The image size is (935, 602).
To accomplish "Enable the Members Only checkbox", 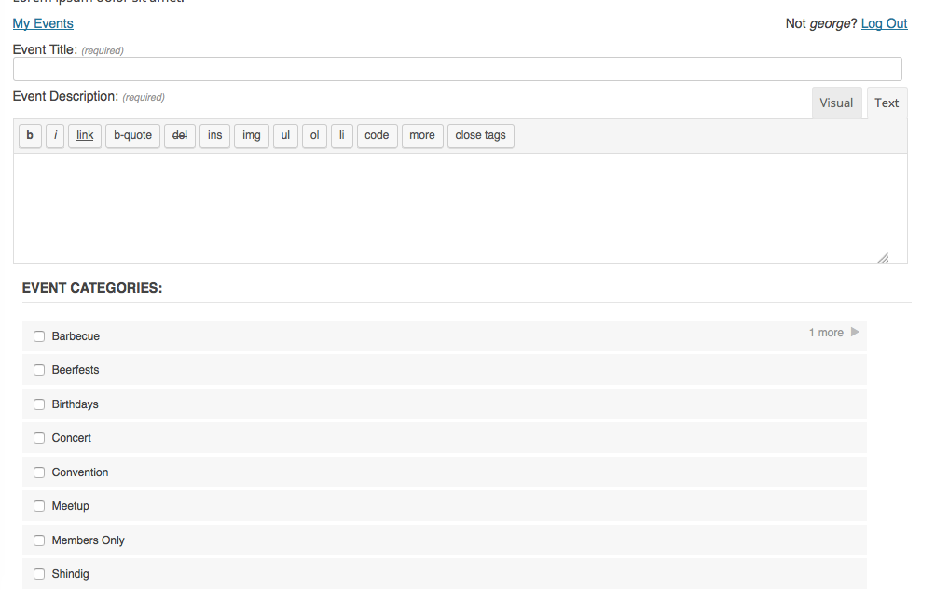I will pos(39,540).
